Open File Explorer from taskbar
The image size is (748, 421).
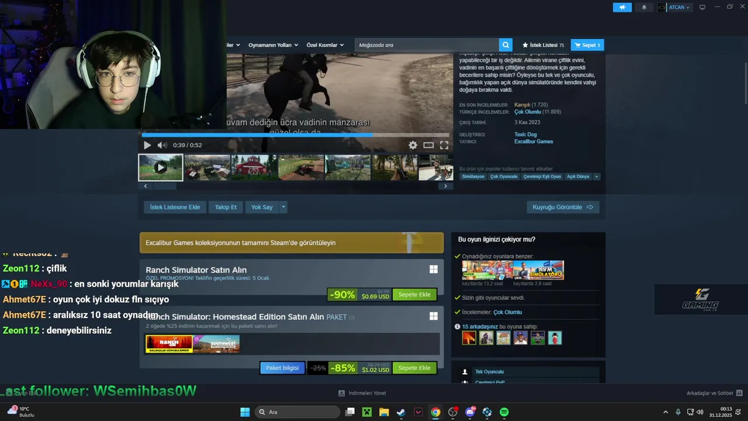click(384, 412)
